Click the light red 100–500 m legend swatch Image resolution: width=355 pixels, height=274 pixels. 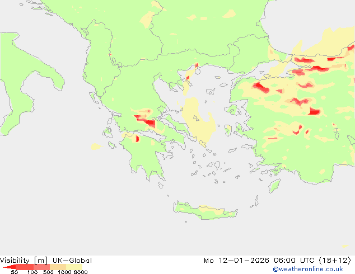(41, 267)
